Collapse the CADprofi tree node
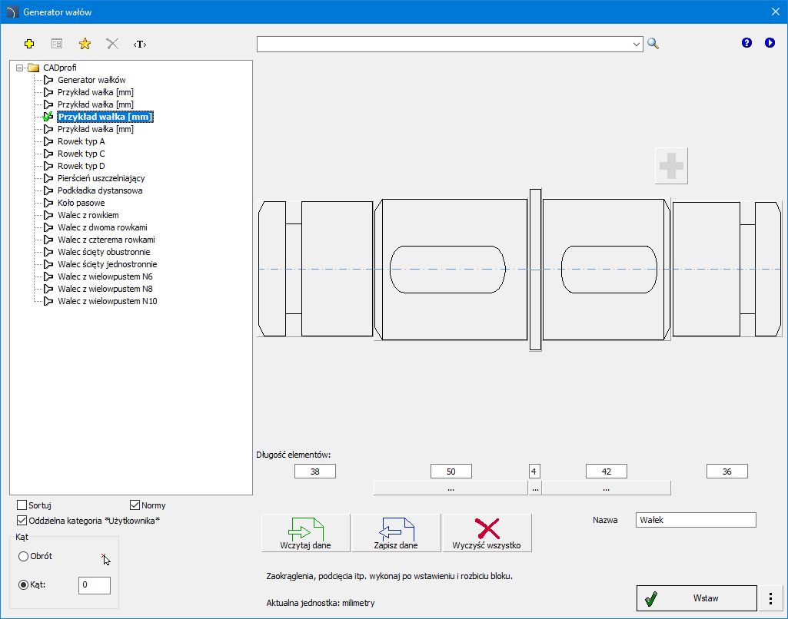Image resolution: width=788 pixels, height=619 pixels. pyautogui.click(x=19, y=68)
